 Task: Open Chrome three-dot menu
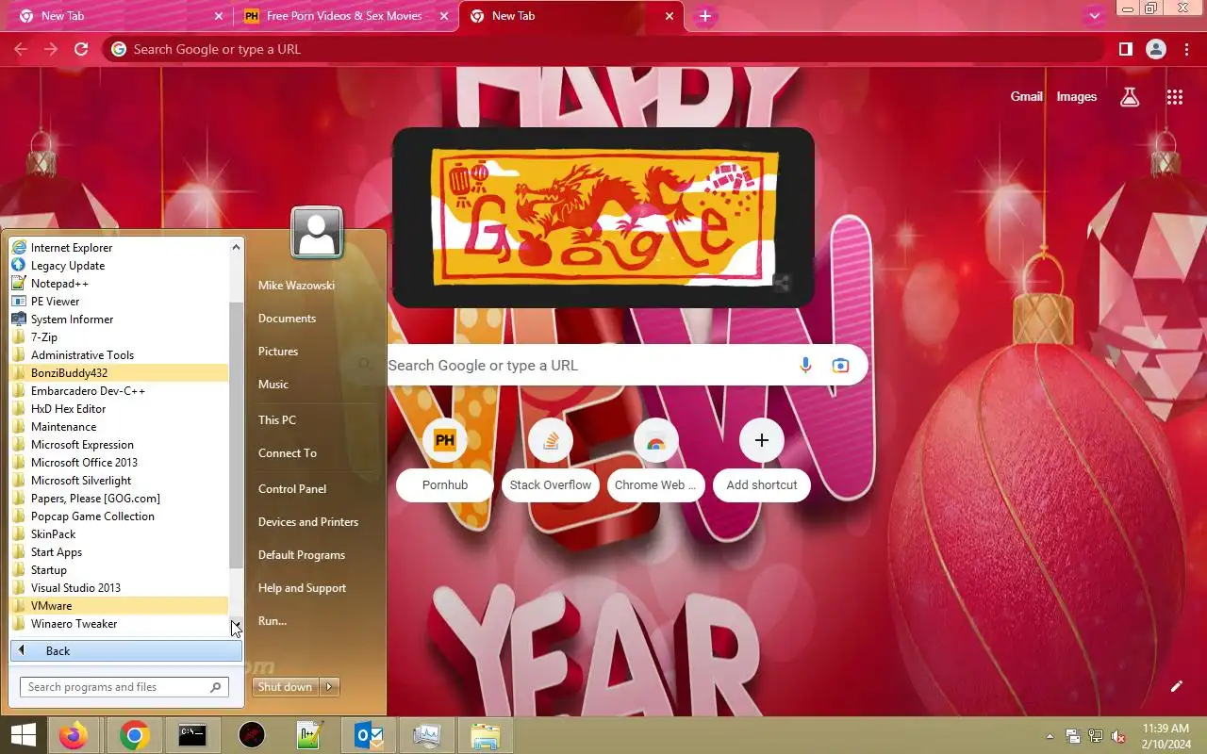[x=1186, y=49]
